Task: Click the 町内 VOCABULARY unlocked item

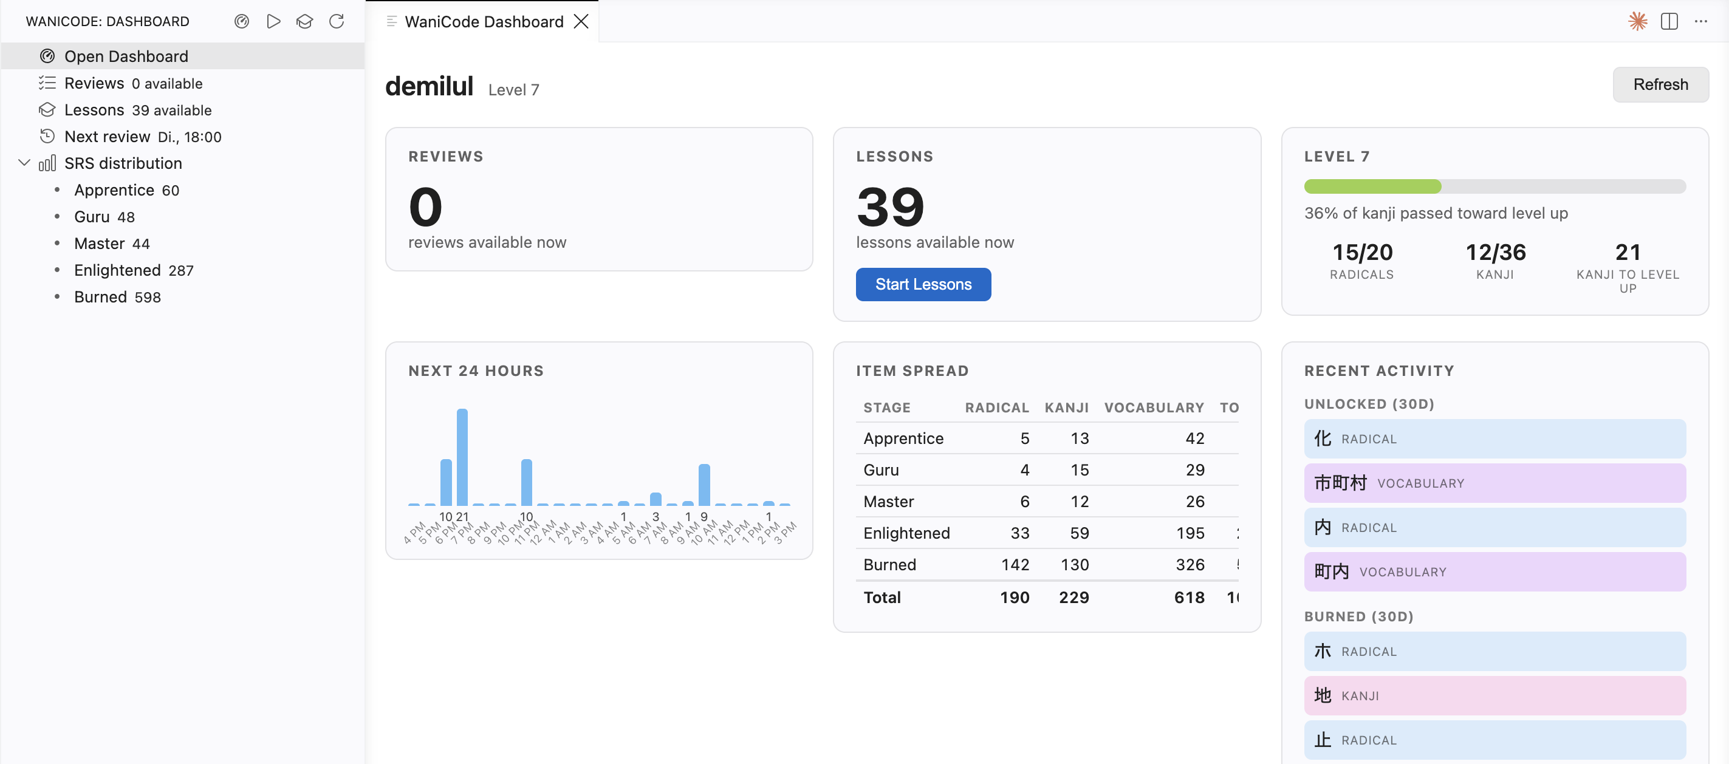Action: pyautogui.click(x=1494, y=571)
